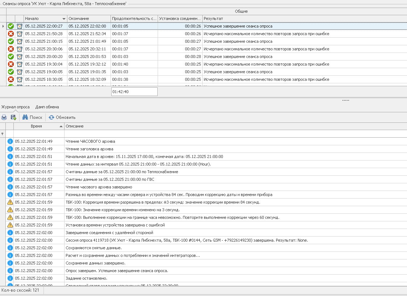
Task: Click info icon of 'Чтение заголовка архива' entry
Action: (x=10, y=149)
